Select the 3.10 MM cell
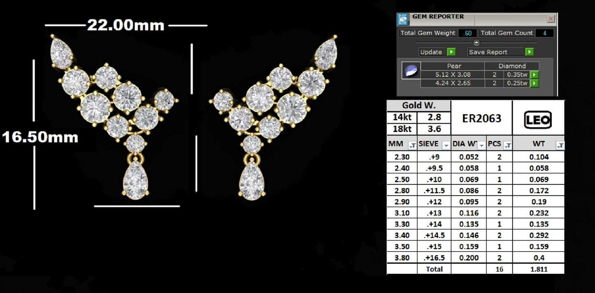 tap(402, 213)
